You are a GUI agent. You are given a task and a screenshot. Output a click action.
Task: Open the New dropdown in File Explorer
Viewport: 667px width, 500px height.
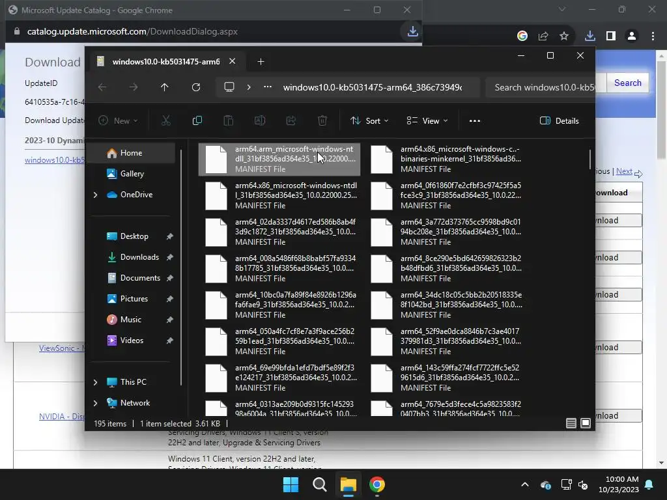(118, 120)
